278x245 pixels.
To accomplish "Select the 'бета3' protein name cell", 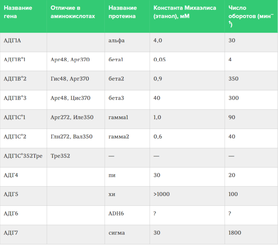I will point(127,100).
